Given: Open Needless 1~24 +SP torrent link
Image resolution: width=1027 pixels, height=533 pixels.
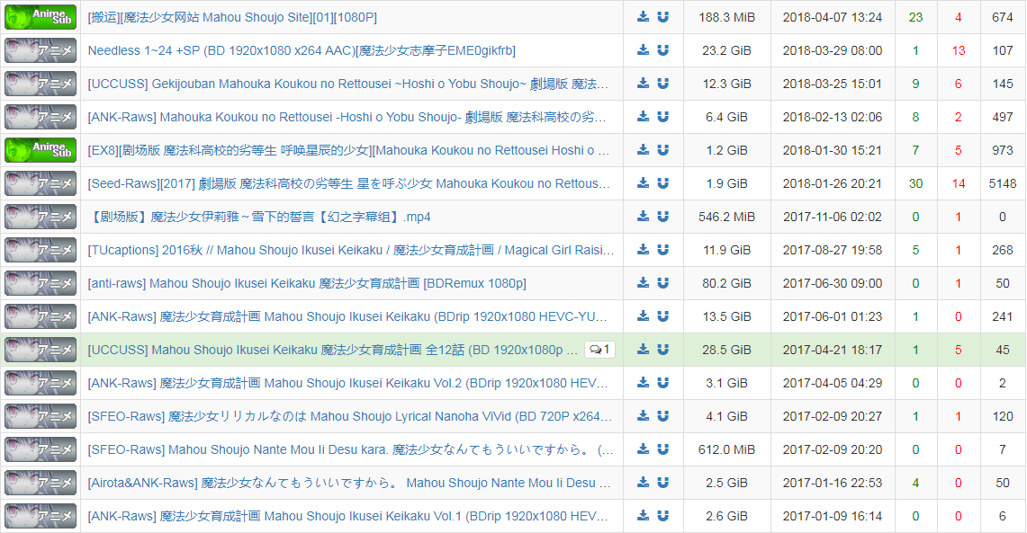Looking at the screenshot, I should pos(302,50).
